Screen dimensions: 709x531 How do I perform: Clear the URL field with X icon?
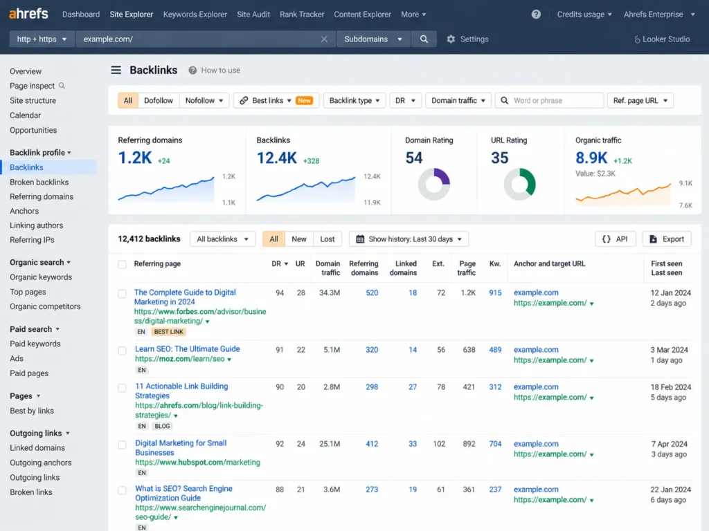pyautogui.click(x=324, y=39)
